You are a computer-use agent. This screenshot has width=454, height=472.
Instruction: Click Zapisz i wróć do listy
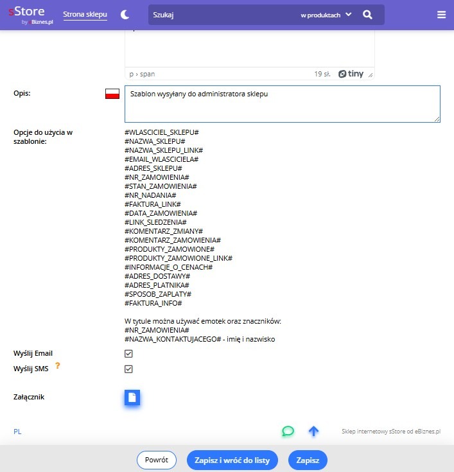point(232,460)
